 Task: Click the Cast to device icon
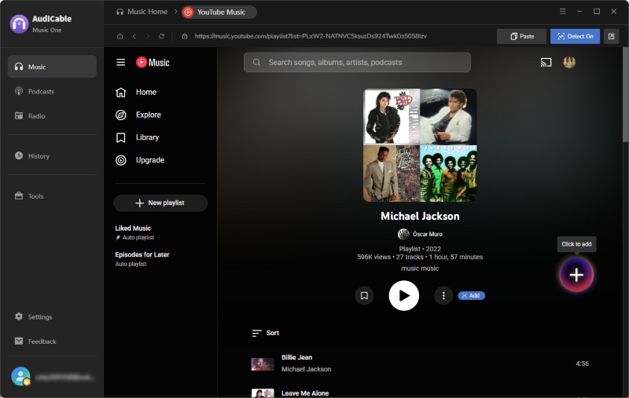546,63
